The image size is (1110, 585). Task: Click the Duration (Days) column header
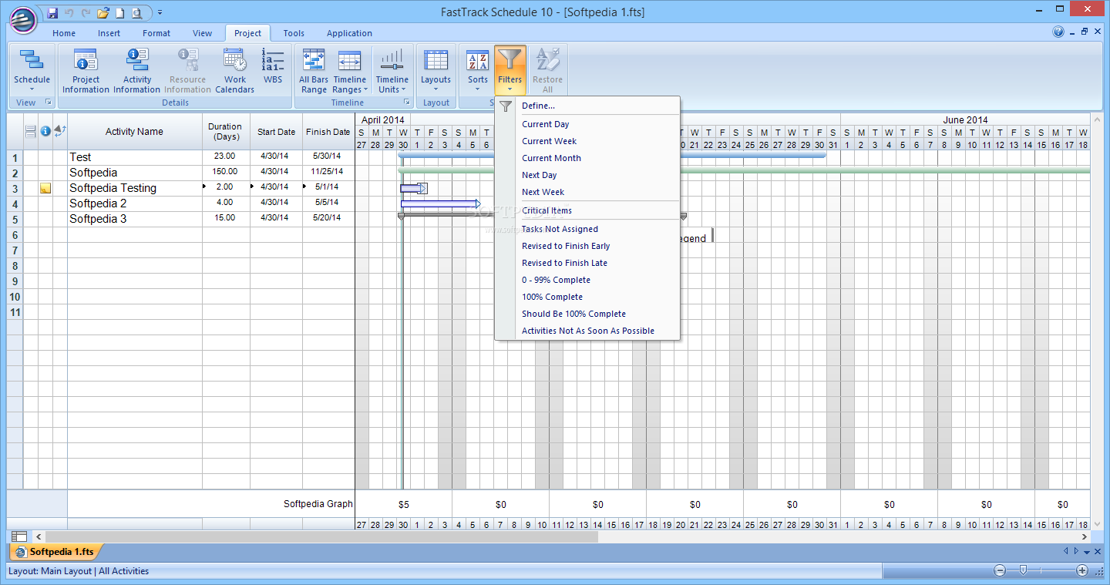[226, 132]
